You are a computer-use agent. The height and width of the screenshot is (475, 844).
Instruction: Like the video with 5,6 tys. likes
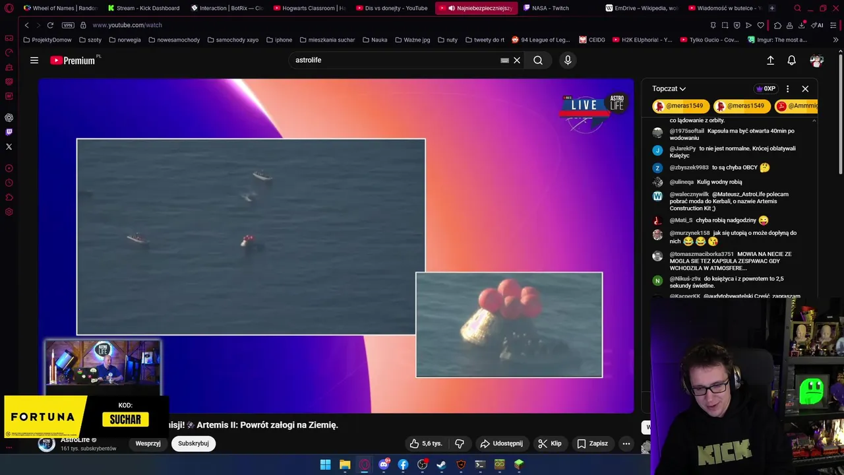click(425, 443)
